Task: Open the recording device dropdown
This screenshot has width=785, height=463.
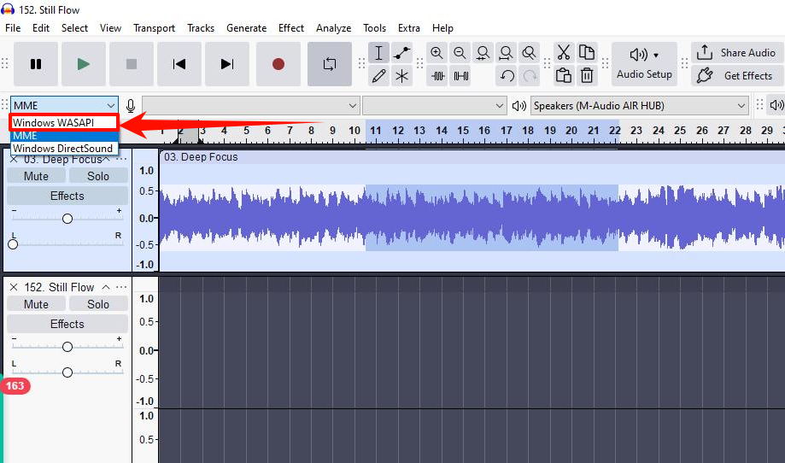Action: pyautogui.click(x=250, y=106)
